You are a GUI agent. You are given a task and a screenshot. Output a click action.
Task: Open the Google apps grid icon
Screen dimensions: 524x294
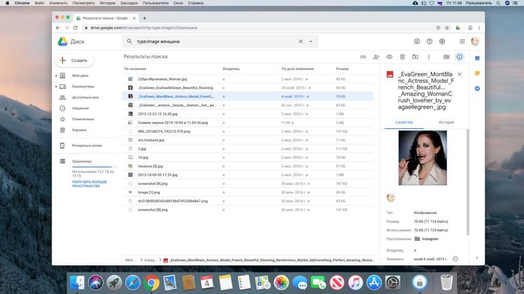(x=462, y=41)
